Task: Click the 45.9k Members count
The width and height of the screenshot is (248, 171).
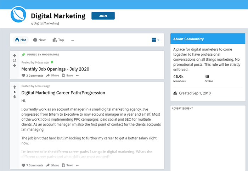Action: (179, 79)
